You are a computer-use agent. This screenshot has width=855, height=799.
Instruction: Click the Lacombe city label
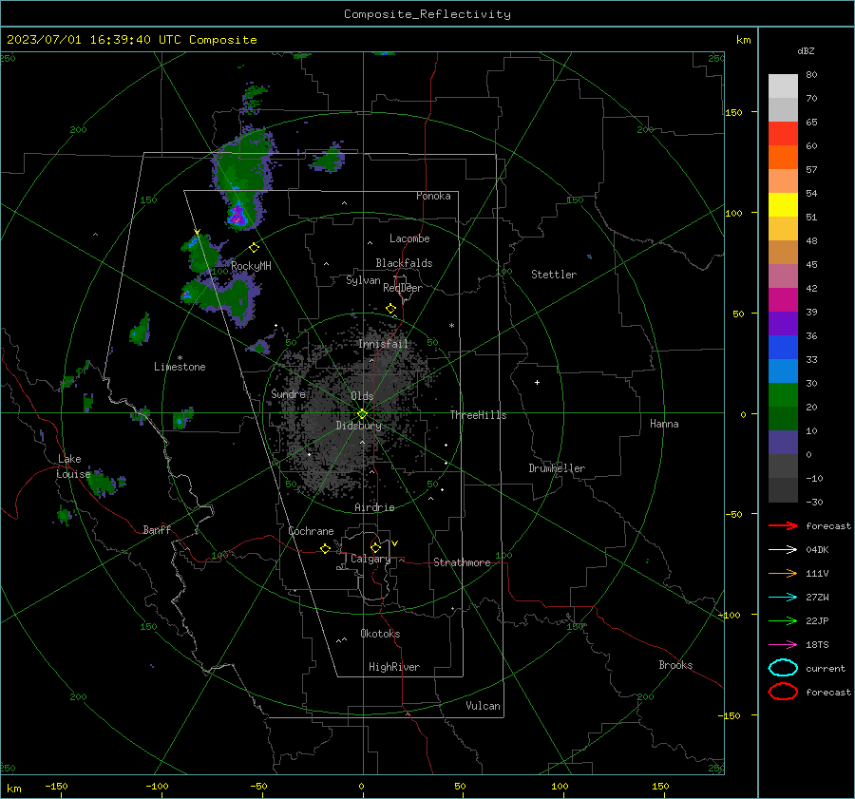click(409, 238)
